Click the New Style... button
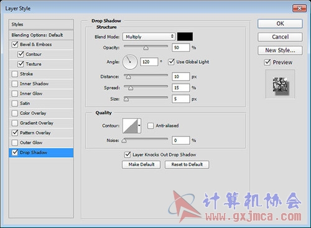 click(280, 50)
